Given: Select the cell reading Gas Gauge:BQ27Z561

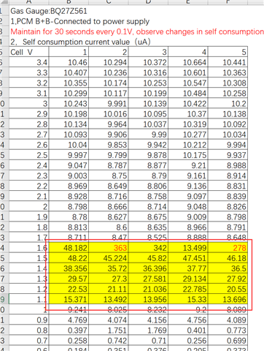Looking at the screenshot, I should tap(49, 11).
